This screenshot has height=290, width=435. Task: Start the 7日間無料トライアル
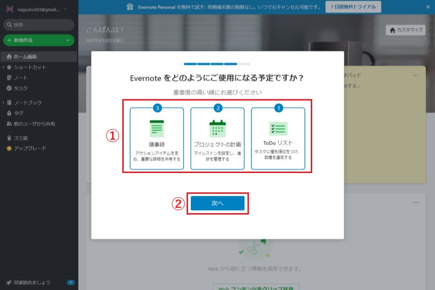(353, 7)
